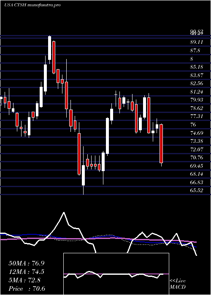
Task: Click inside the Live MACD inset panel
Action: (x=116, y=274)
